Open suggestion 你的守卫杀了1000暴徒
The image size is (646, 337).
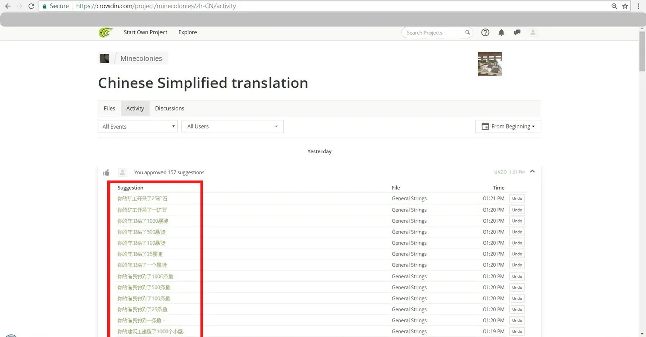[x=143, y=221]
